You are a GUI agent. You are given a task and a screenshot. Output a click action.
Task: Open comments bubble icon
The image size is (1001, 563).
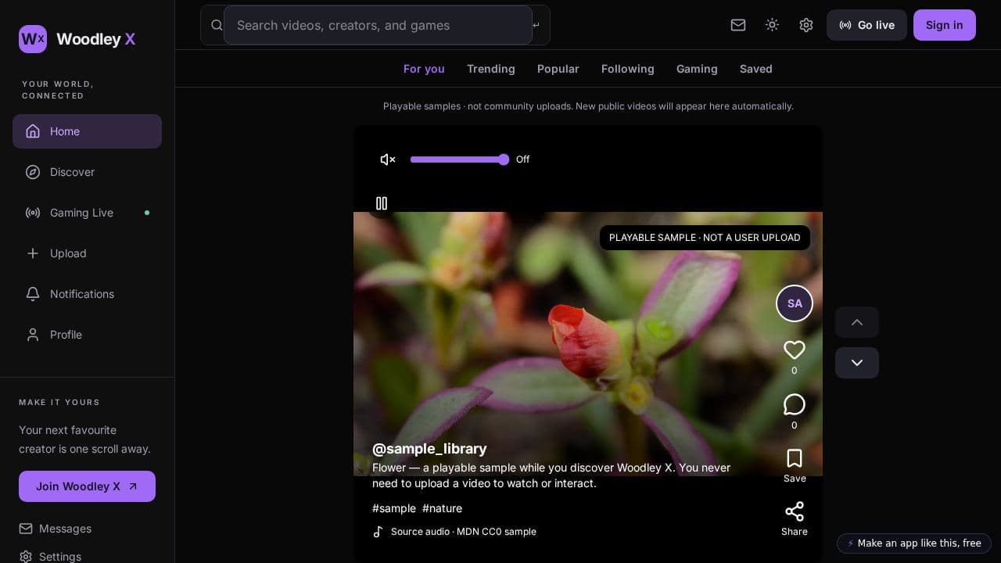coord(795,404)
